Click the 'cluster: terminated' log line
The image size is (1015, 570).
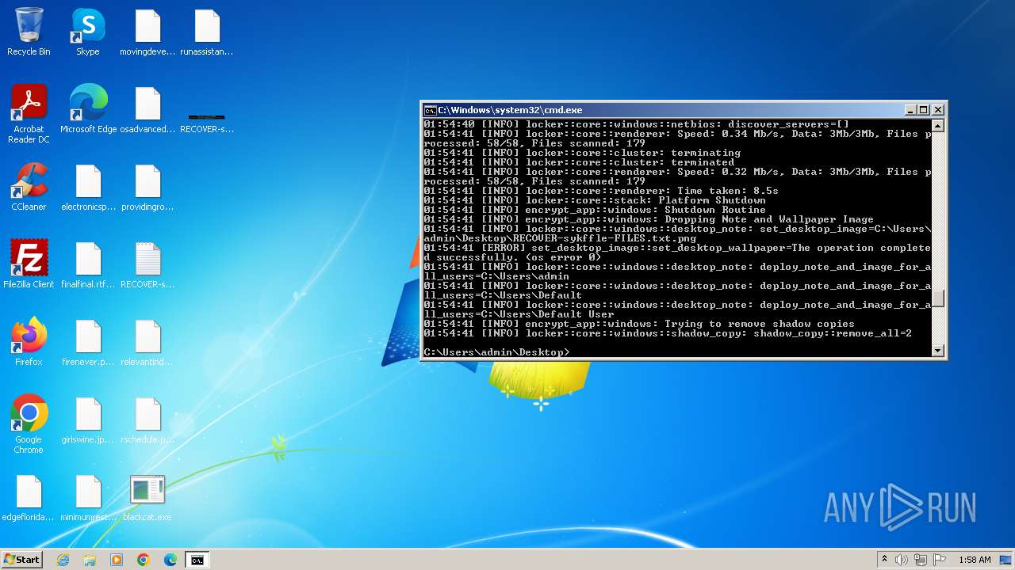(579, 162)
